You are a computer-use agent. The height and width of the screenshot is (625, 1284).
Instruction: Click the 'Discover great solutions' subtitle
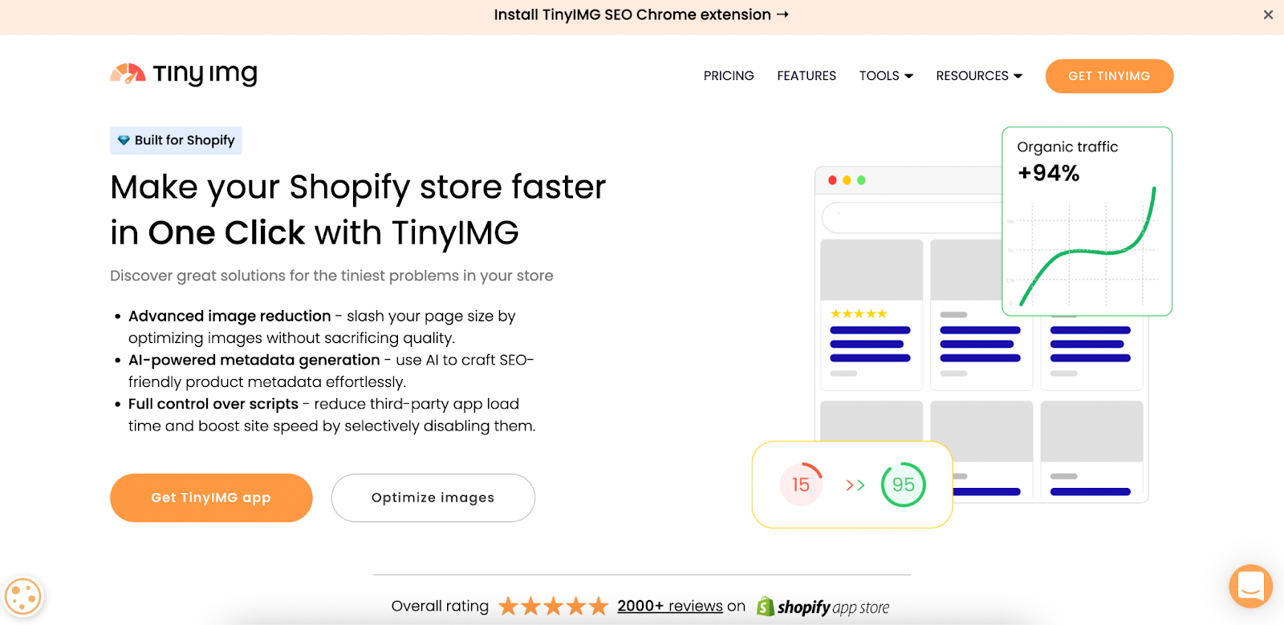point(331,276)
